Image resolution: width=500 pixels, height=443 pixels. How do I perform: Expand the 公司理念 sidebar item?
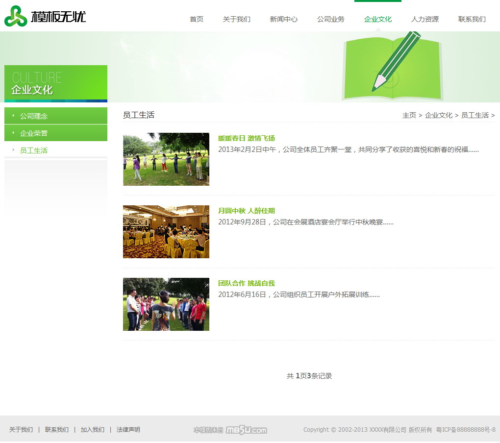coord(34,116)
